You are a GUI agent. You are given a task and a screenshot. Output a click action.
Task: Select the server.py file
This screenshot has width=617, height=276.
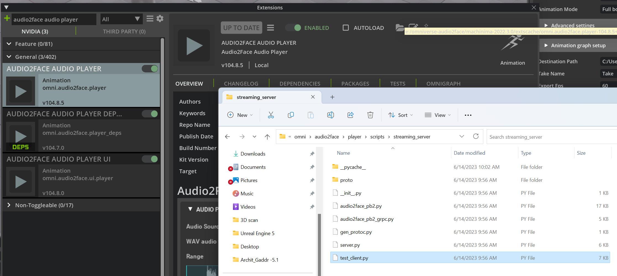pyautogui.click(x=350, y=245)
